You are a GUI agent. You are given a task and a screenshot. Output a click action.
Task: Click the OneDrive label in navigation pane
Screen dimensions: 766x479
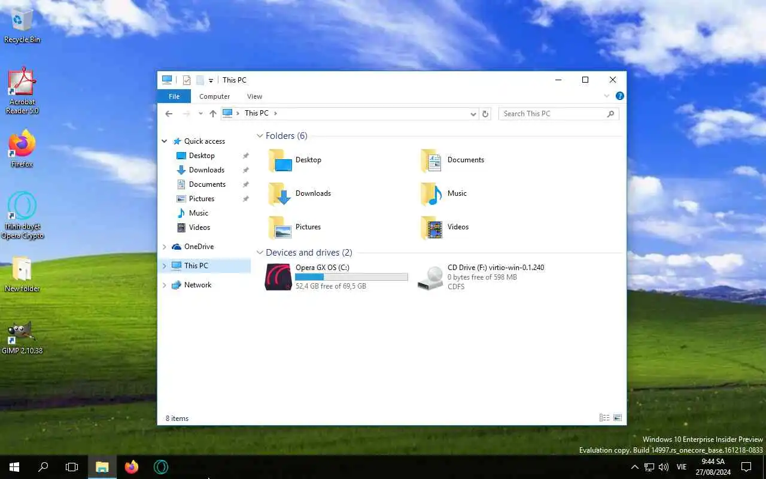pos(199,247)
